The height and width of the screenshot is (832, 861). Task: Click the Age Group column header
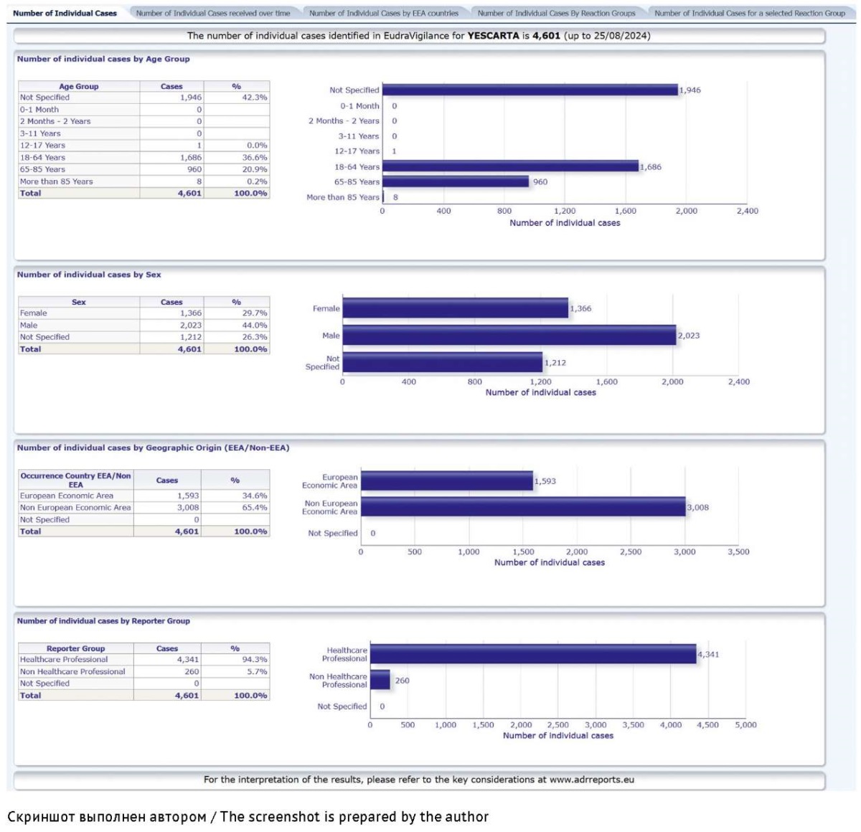79,86
